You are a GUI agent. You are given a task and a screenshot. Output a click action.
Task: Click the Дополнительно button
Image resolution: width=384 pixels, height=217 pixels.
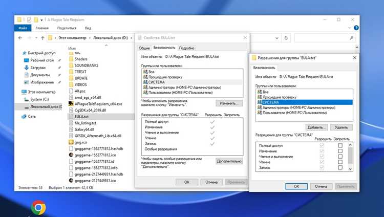229,161
